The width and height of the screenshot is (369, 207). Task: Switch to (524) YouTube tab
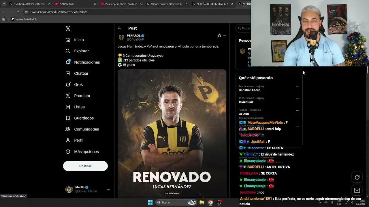point(75,4)
